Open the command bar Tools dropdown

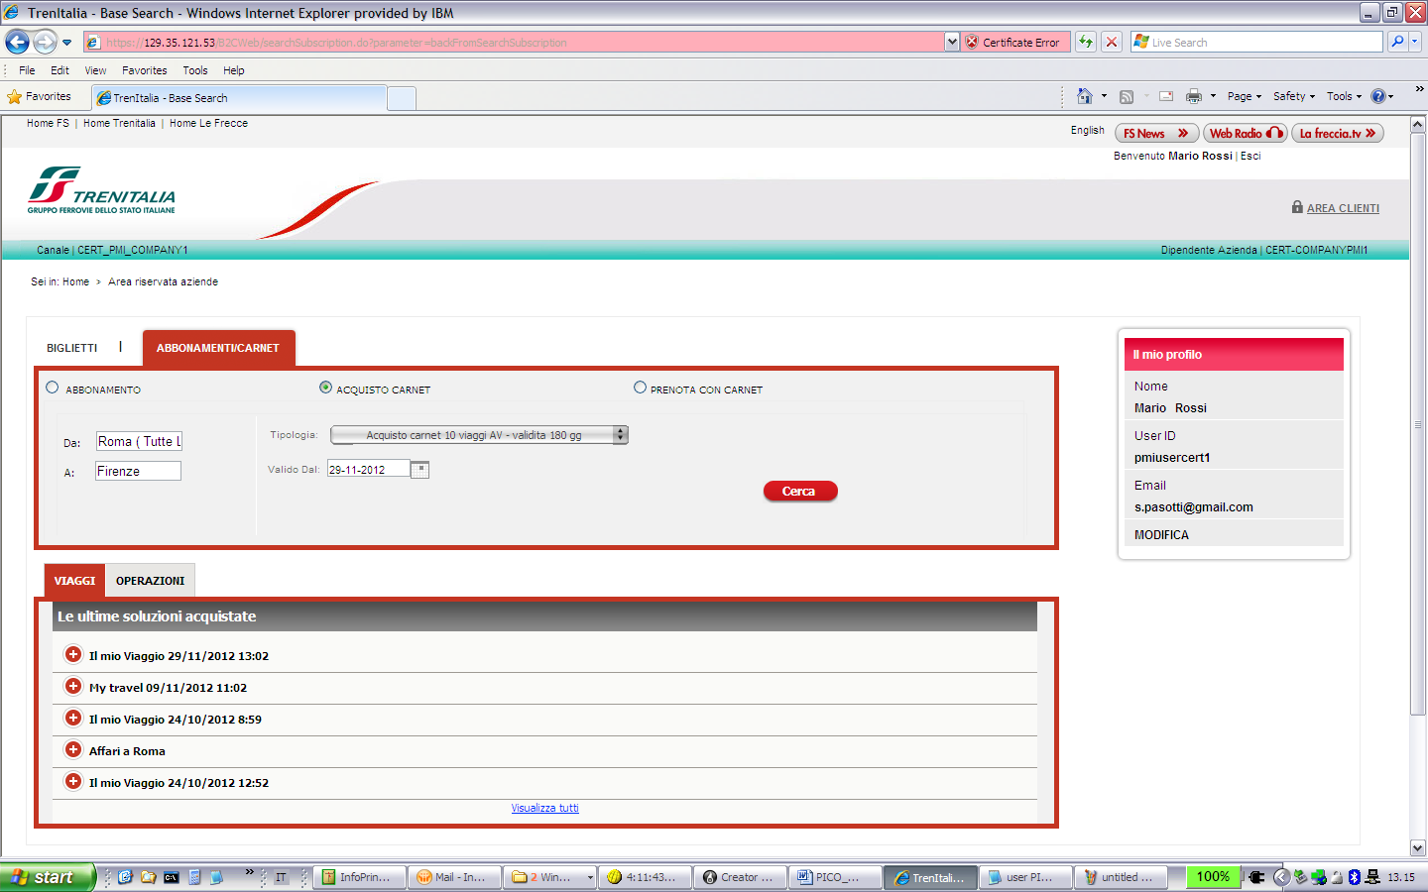coord(1345,96)
